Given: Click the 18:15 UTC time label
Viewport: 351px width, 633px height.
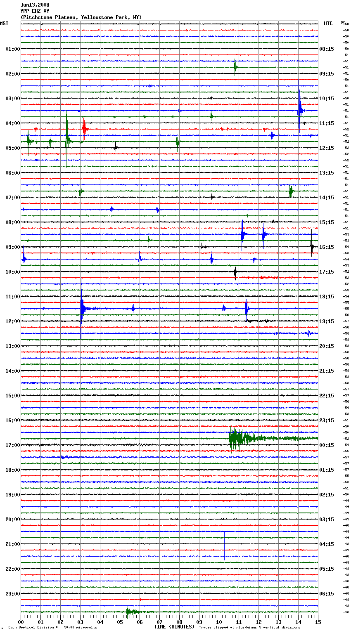Looking at the screenshot, I should pyautogui.click(x=327, y=297).
